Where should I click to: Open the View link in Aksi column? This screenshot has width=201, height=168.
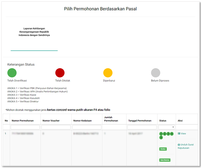click(183, 134)
